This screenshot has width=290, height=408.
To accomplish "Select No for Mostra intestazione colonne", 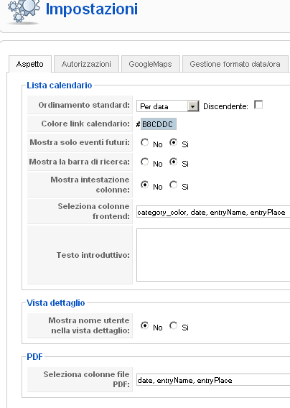I will (x=144, y=185).
